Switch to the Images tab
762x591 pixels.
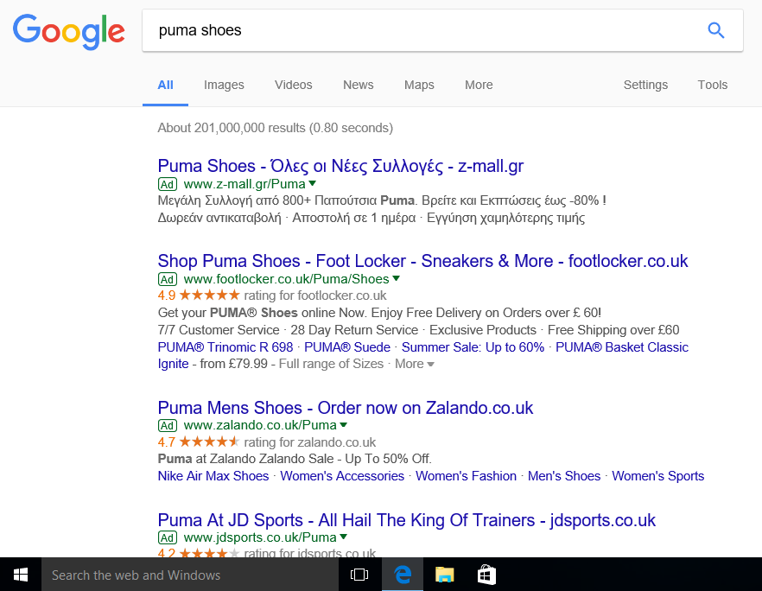224,85
